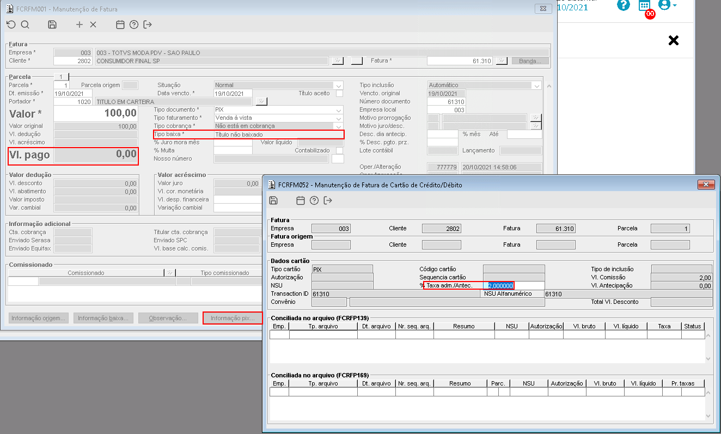Click the Cliente code field with 2802
Viewport: 721px width, 434px height.
click(x=72, y=61)
